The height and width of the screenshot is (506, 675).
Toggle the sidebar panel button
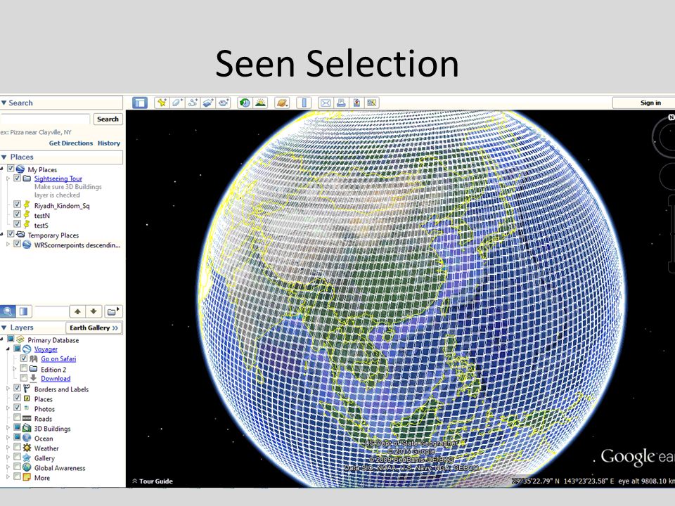pyautogui.click(x=140, y=103)
